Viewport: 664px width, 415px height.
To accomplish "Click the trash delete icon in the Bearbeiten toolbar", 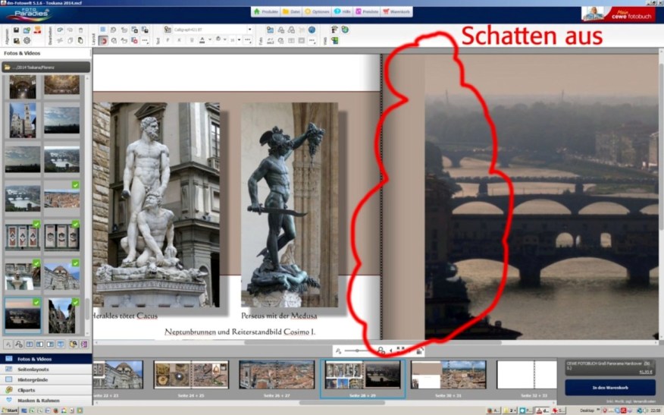I will click(x=80, y=30).
